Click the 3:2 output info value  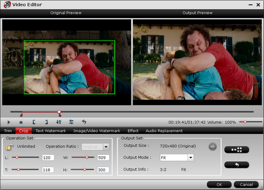[163, 169]
